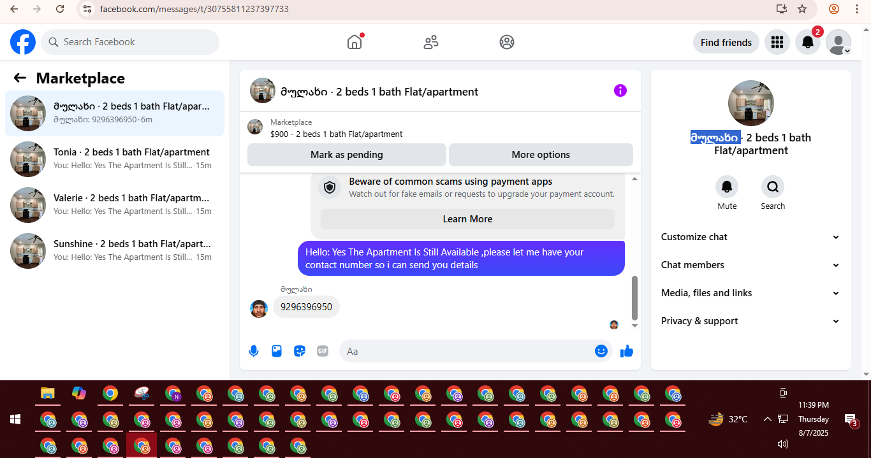Reload the page with the refresh icon
The height and width of the screenshot is (458, 871).
point(60,9)
